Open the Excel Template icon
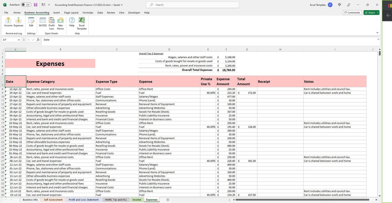 point(82,23)
